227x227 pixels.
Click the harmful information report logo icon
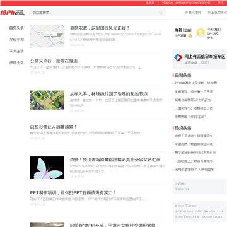coord(178,57)
